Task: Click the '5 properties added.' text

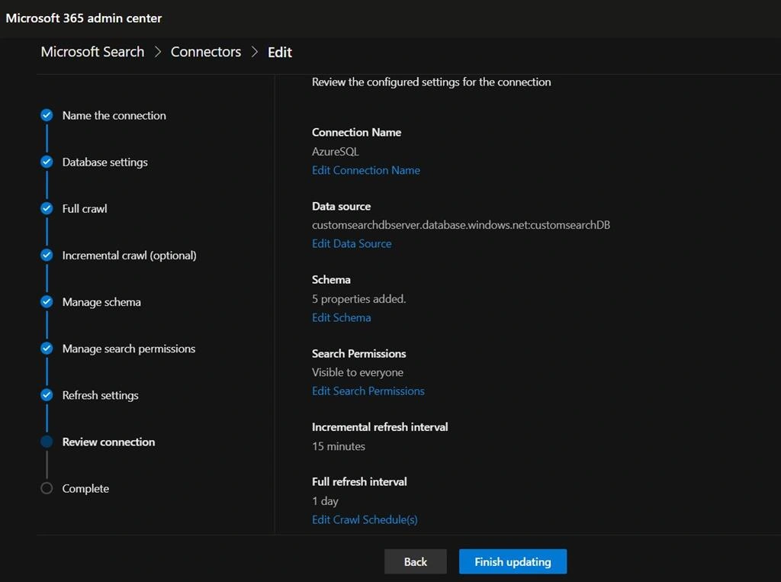Action: coord(359,299)
